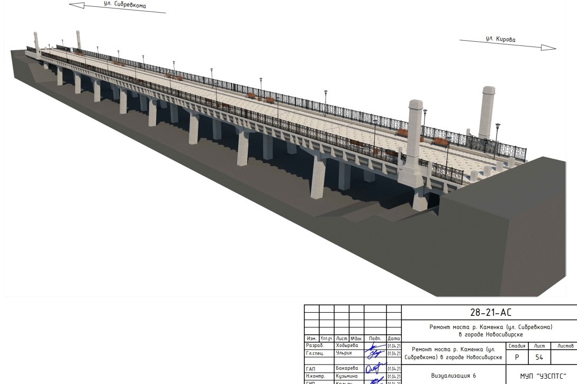Click the "ГАП" role cell

(311, 368)
